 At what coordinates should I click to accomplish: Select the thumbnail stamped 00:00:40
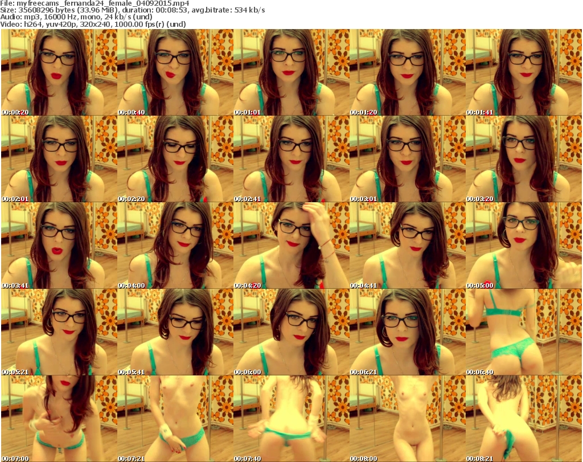[175, 72]
